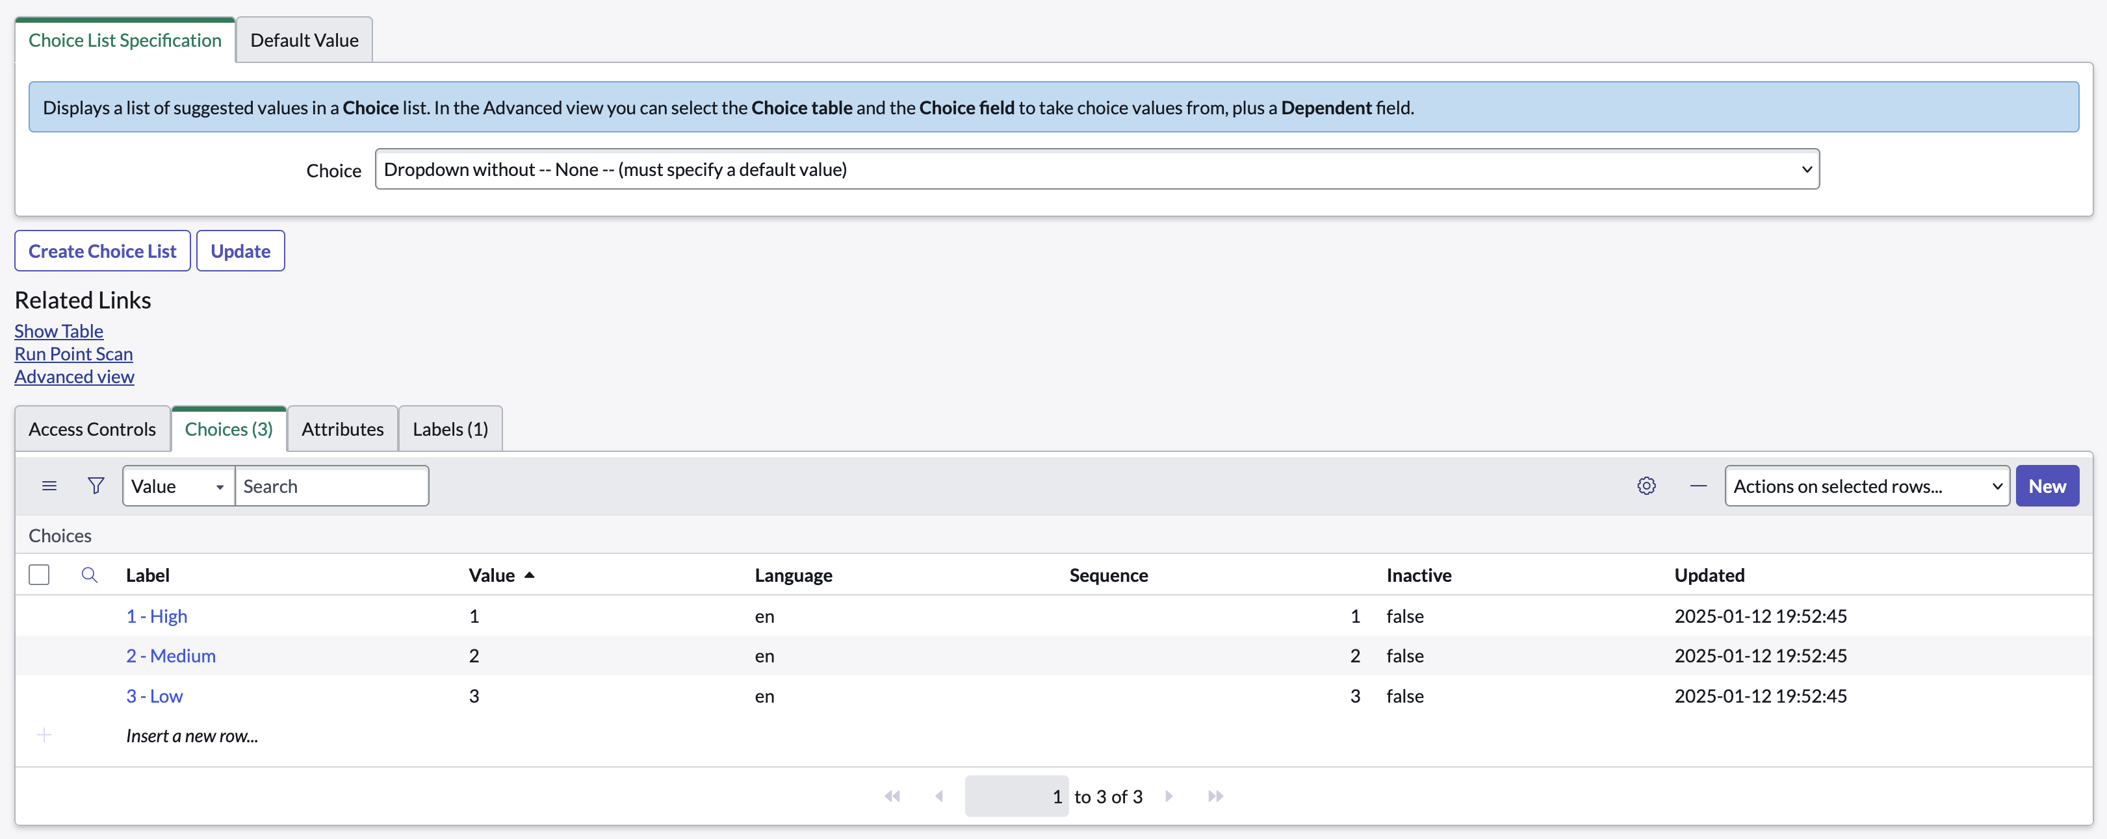Click the plus icon to insert a new row
Viewport: 2107px width, 839px height.
coord(44,734)
